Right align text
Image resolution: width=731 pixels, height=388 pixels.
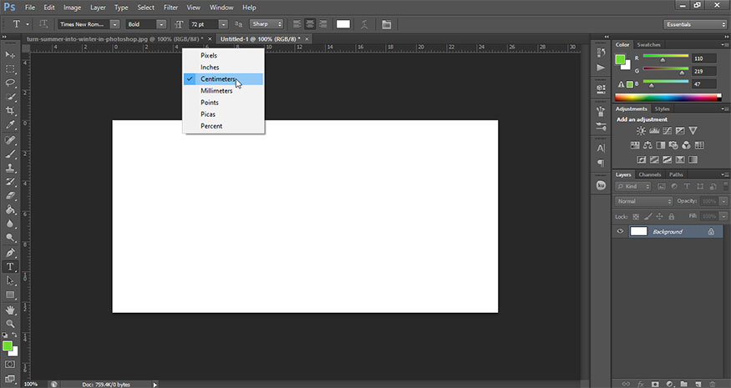[x=322, y=24]
